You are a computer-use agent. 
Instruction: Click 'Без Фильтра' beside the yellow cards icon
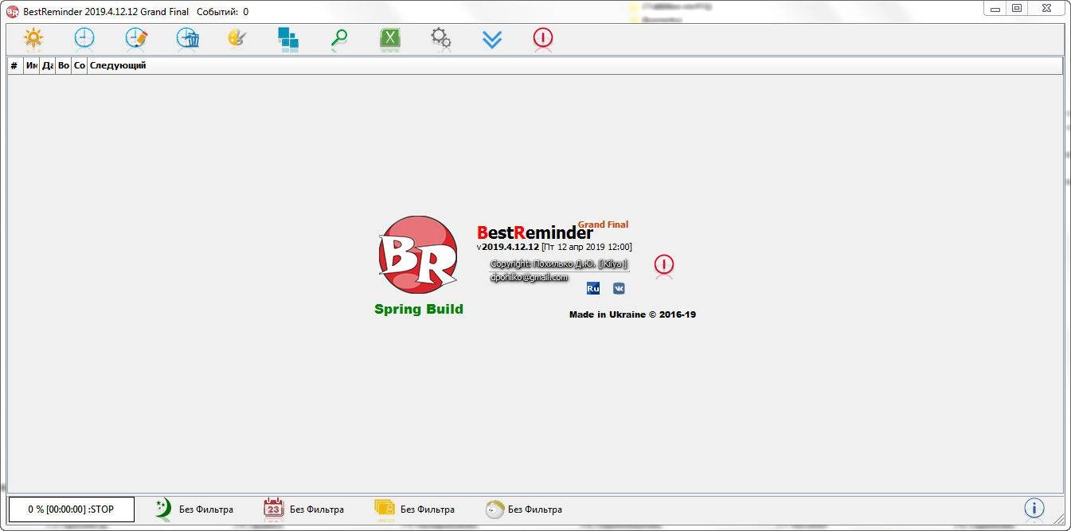point(428,510)
